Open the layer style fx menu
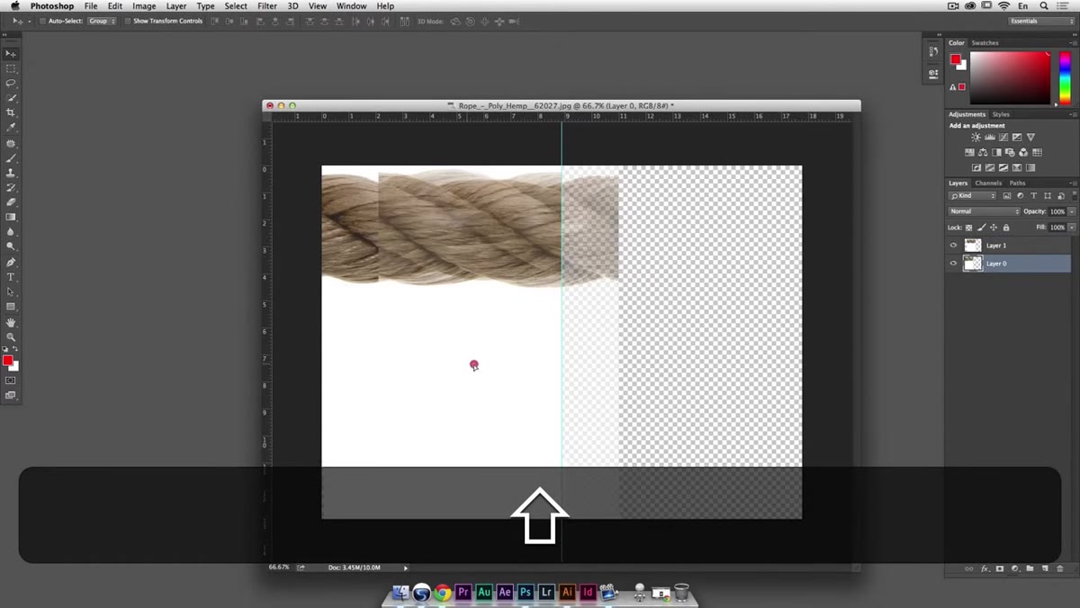Screen dimensions: 1080x608 pyautogui.click(x=985, y=568)
